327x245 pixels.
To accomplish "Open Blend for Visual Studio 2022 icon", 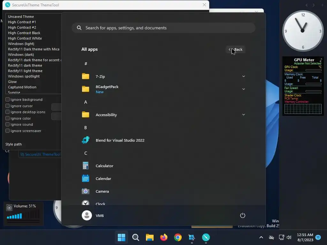I will pos(86,140).
